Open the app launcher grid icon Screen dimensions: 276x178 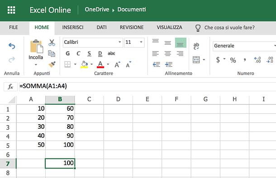pyautogui.click(x=11, y=10)
